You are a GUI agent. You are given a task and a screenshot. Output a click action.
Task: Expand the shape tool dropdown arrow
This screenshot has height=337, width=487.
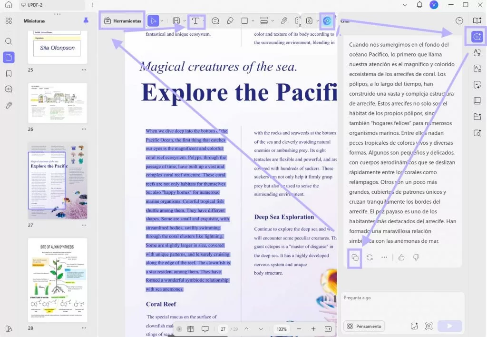pos(253,21)
